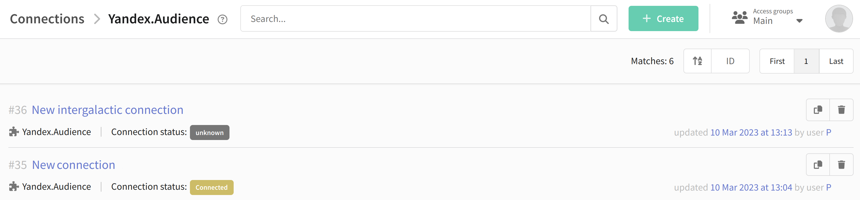Click the access groups people icon
The height and width of the screenshot is (200, 860).
point(739,17)
